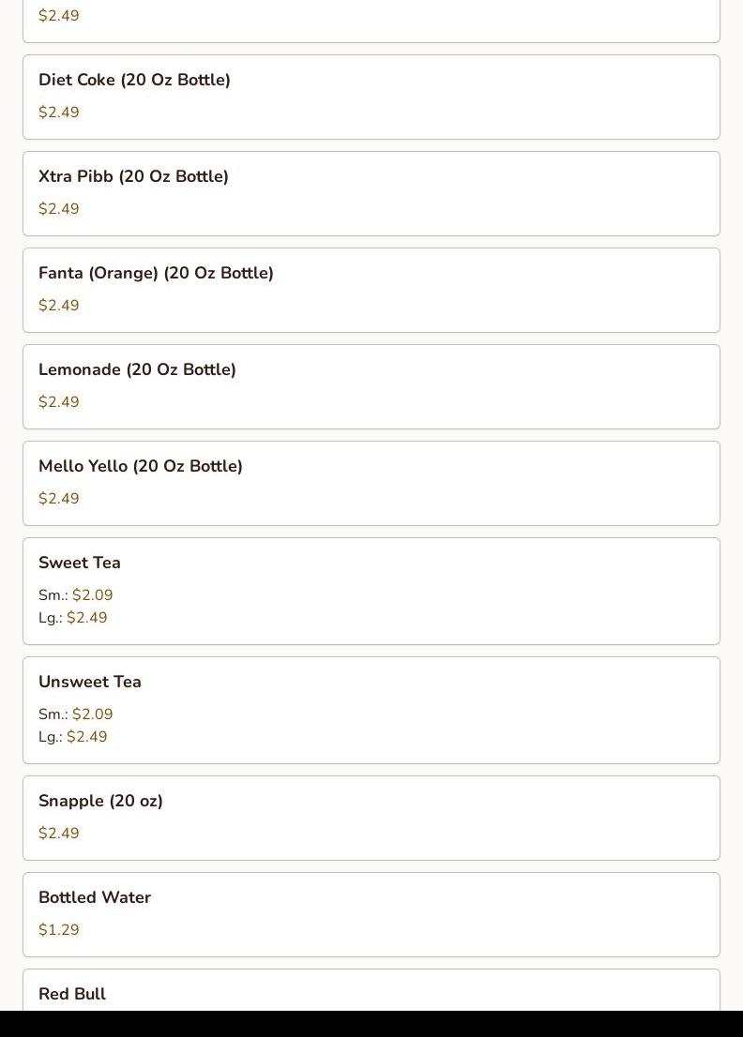Click the price below Fanta (Orange)
Image resolution: width=743 pixels, height=1037 pixels.
[x=59, y=306]
